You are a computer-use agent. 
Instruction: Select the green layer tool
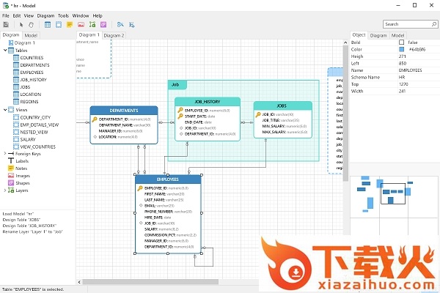(92, 25)
